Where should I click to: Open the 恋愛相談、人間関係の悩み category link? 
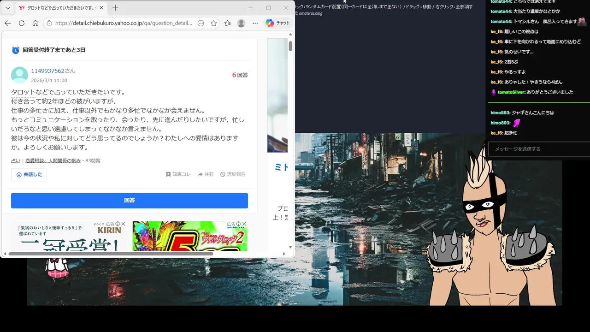(53, 160)
